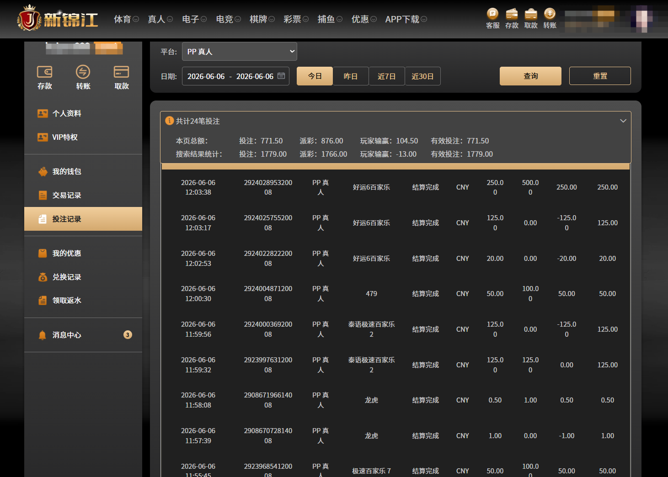
Task: Click the sidebar 取款 withdraw icon
Action: [x=121, y=72]
